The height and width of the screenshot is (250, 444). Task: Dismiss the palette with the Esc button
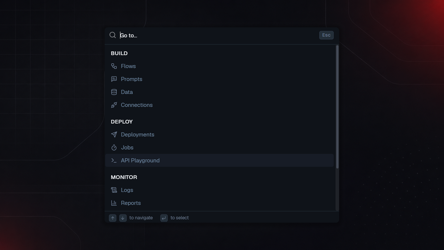tap(326, 35)
